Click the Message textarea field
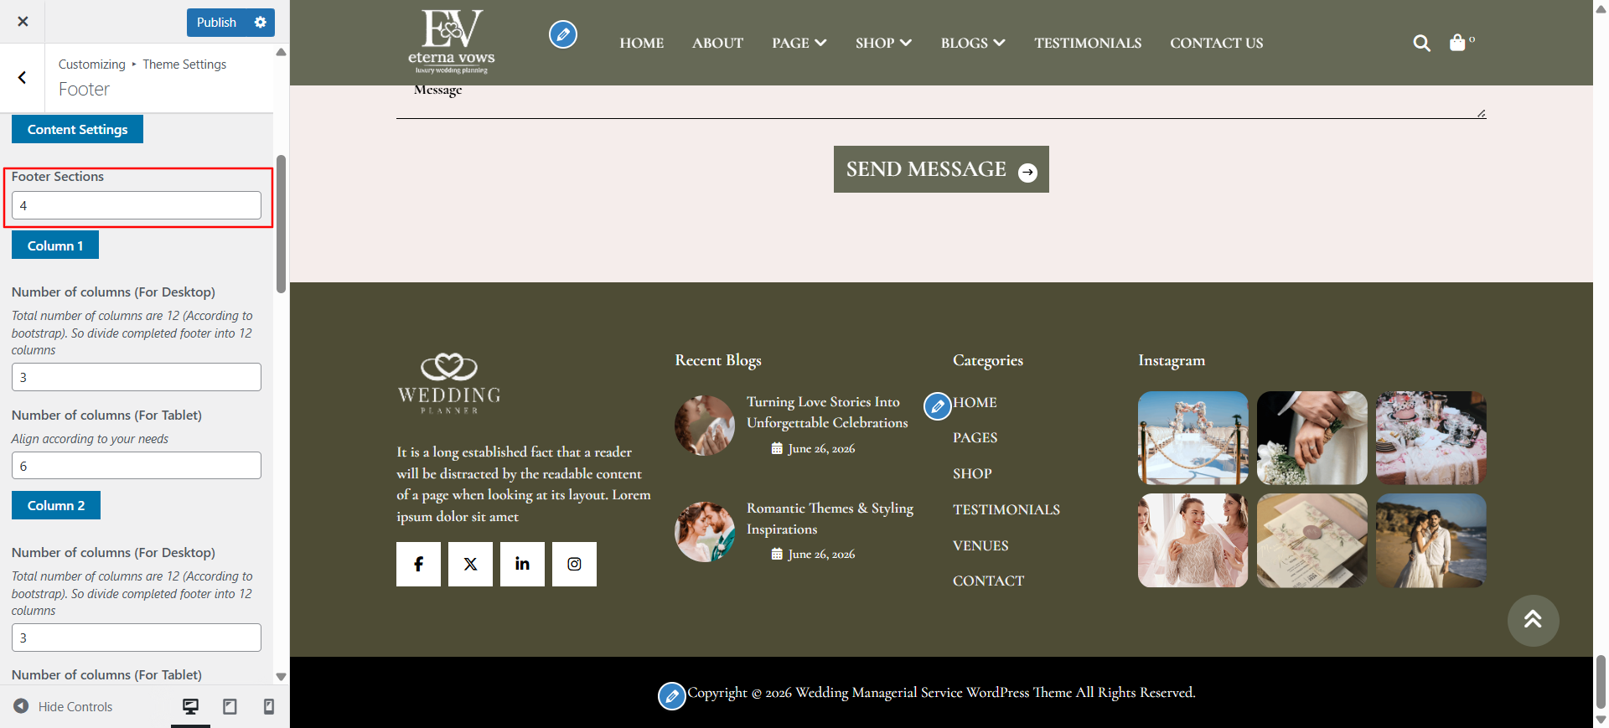This screenshot has height=728, width=1609. tap(941, 101)
